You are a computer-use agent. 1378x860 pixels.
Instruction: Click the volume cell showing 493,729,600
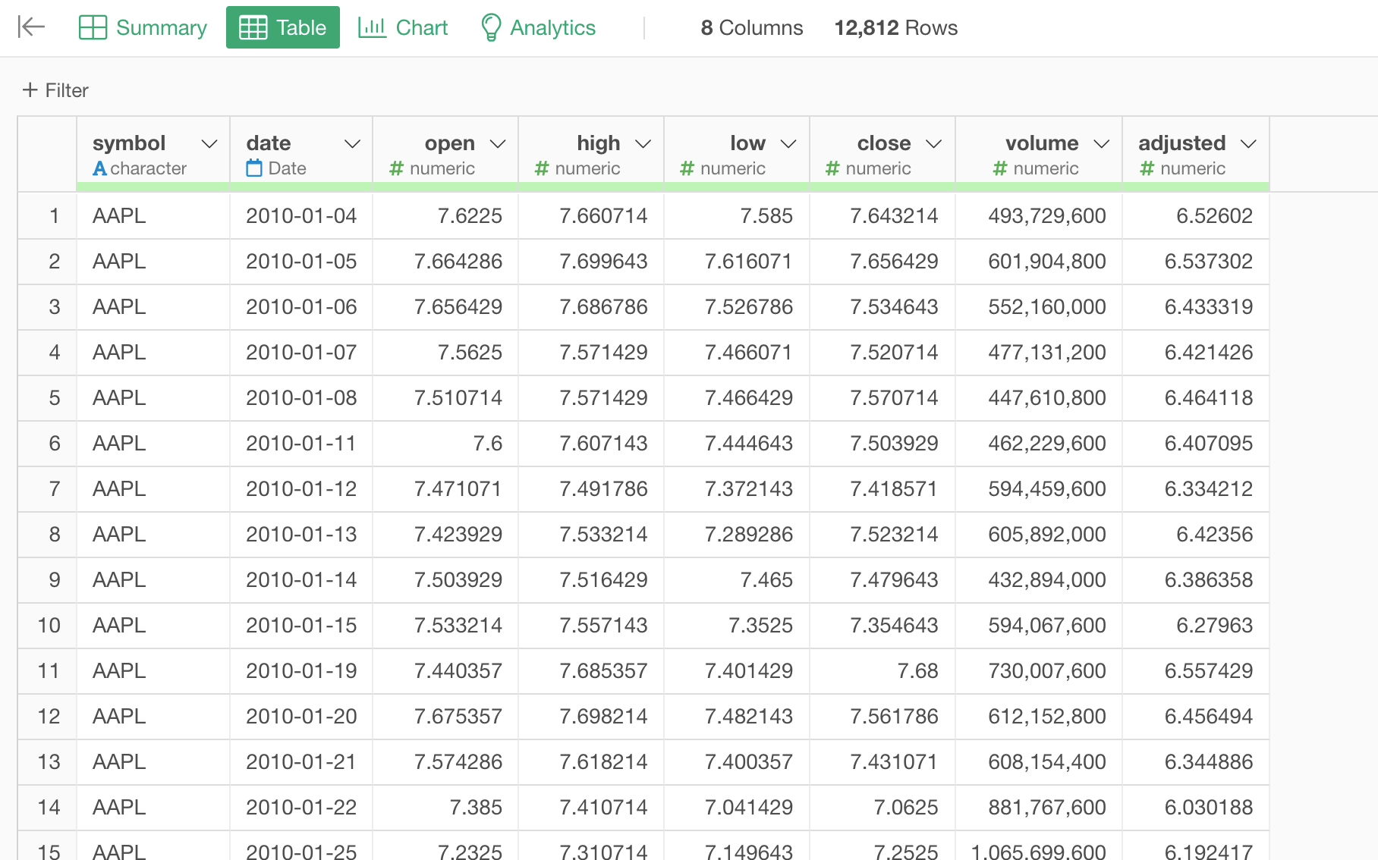[x=1046, y=216]
